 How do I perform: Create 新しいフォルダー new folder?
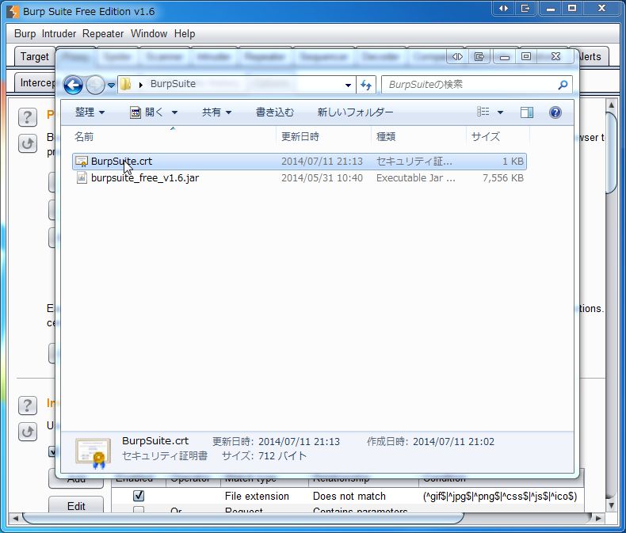pyautogui.click(x=355, y=112)
